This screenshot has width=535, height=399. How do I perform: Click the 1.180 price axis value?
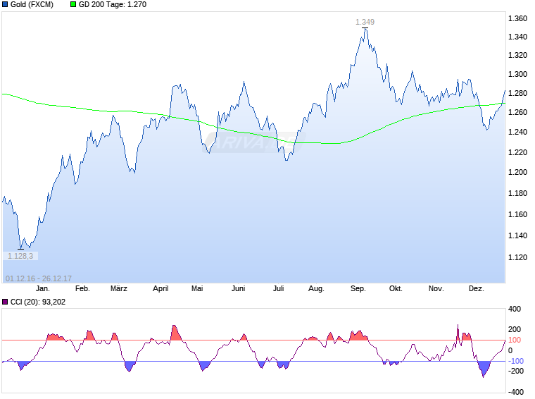[x=517, y=193]
